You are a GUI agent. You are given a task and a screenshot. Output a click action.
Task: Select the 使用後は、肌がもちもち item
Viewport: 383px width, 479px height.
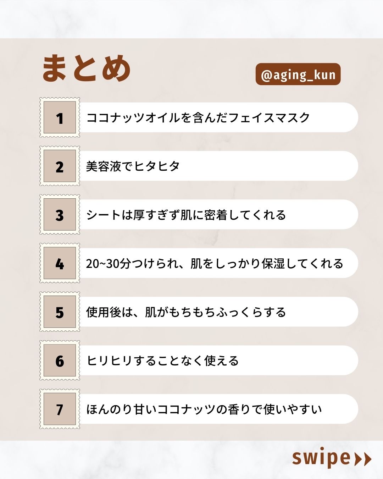tap(186, 312)
